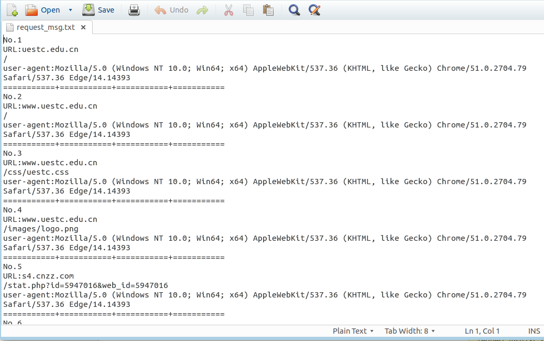This screenshot has width=544, height=341.
Task: Open the recent files dropdown arrow
Action: (70, 10)
